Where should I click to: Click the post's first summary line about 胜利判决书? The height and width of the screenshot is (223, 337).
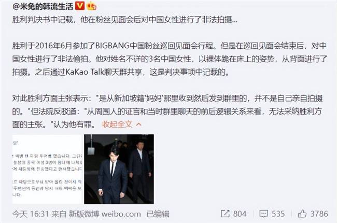point(125,20)
